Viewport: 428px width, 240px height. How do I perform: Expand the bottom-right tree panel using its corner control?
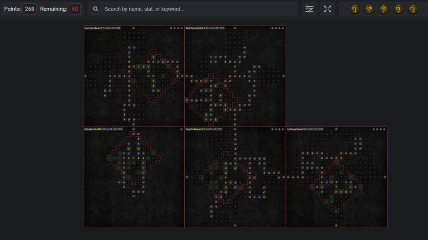pos(384,130)
